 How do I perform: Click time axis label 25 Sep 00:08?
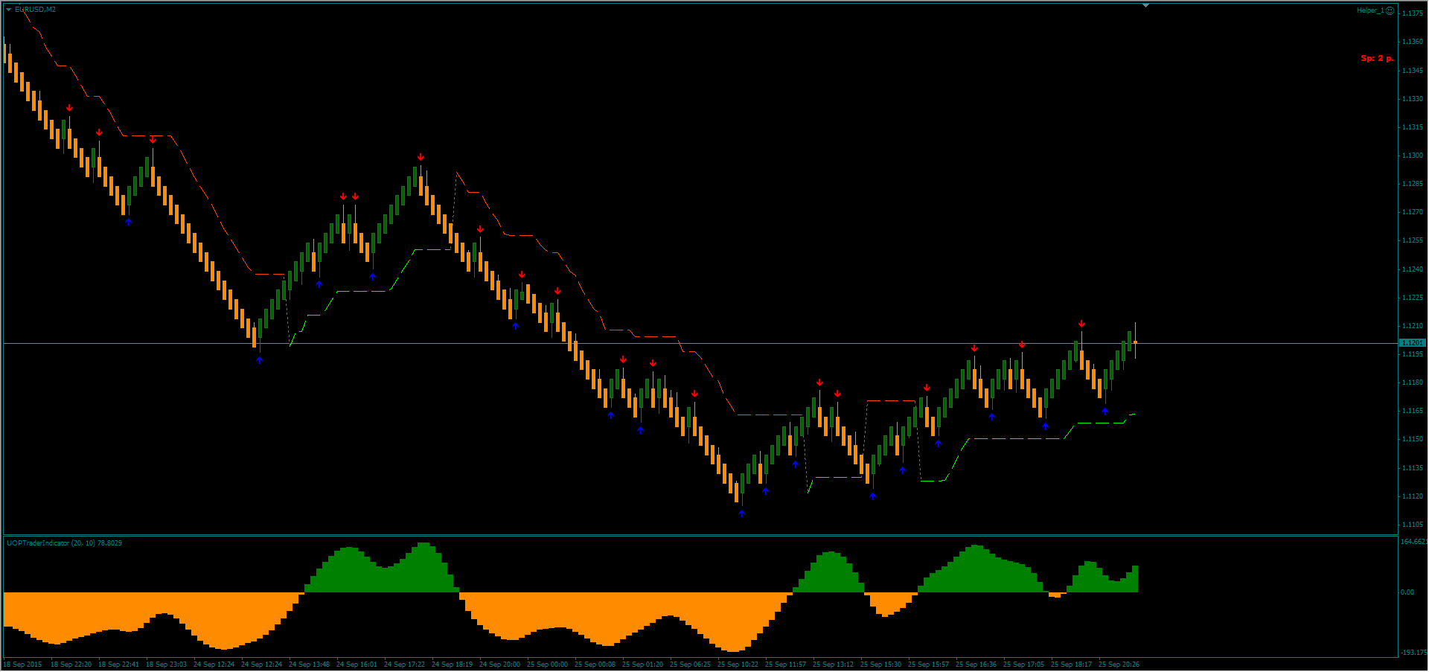pos(595,665)
